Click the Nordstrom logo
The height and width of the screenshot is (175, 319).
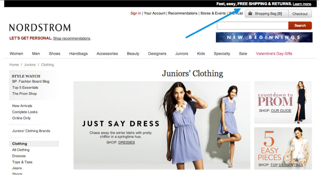click(x=40, y=27)
